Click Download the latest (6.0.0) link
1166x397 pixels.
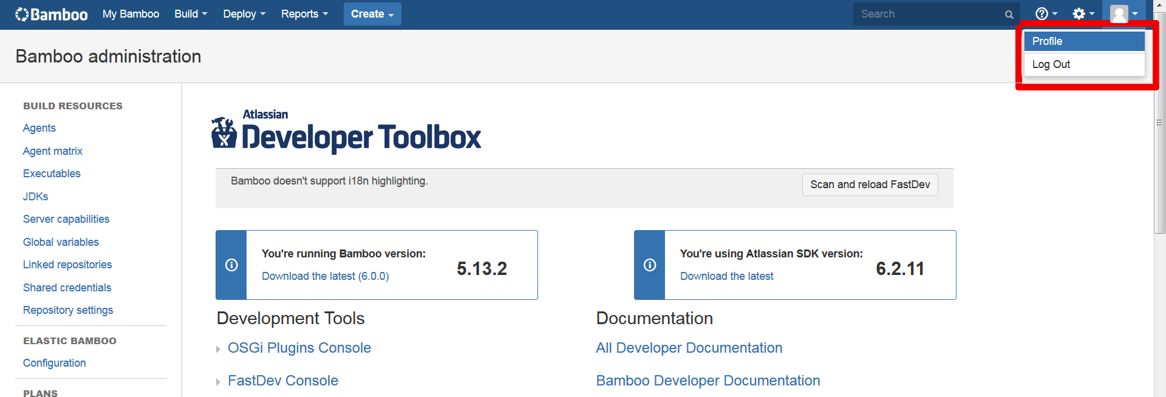point(326,276)
